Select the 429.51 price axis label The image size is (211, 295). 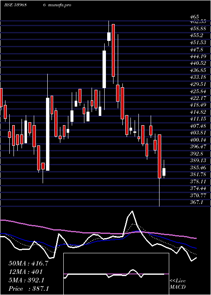coord(198,84)
